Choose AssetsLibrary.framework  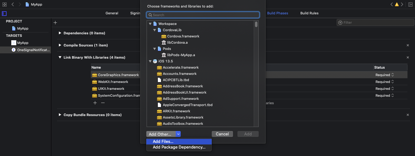pos(180,117)
